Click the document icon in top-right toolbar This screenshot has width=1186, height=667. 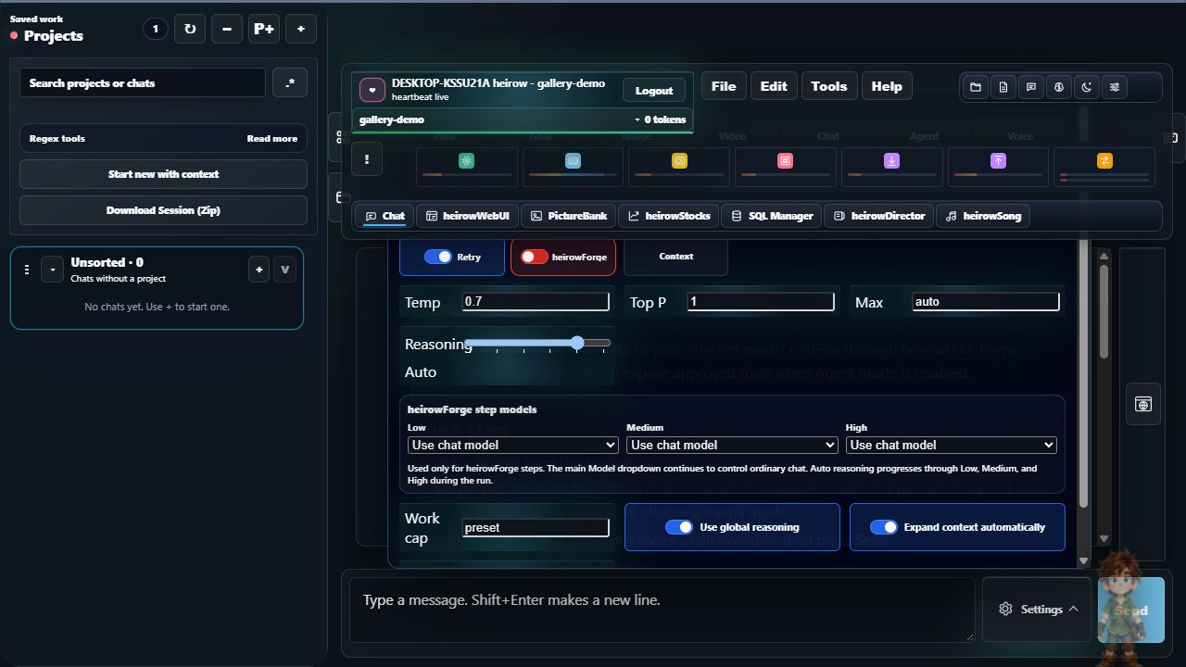(x=1003, y=87)
